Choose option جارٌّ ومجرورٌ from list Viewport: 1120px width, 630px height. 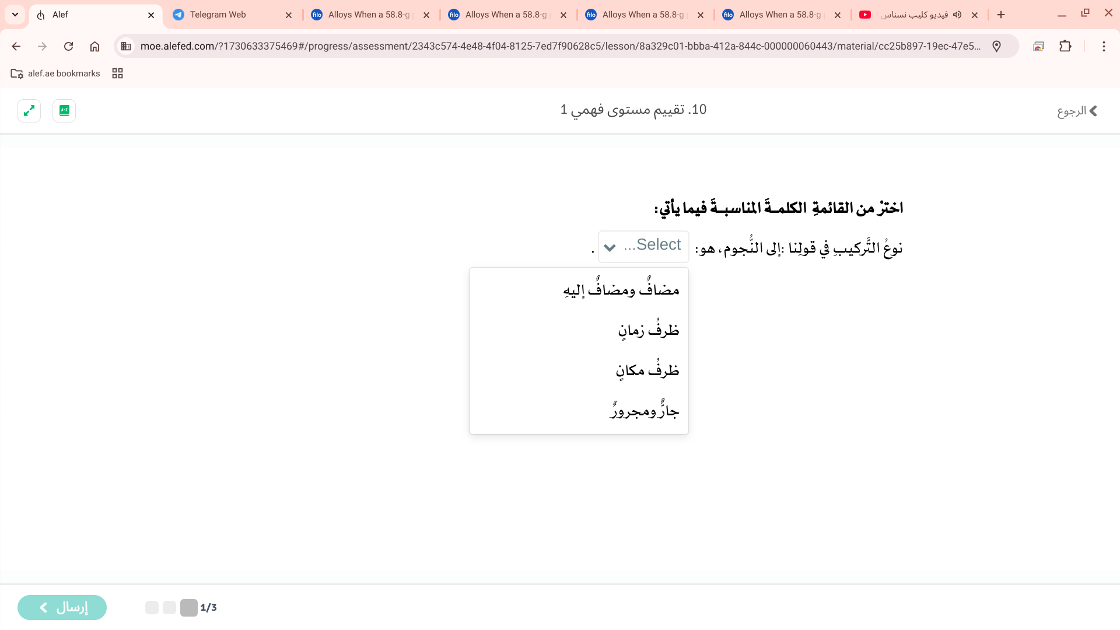tap(644, 411)
